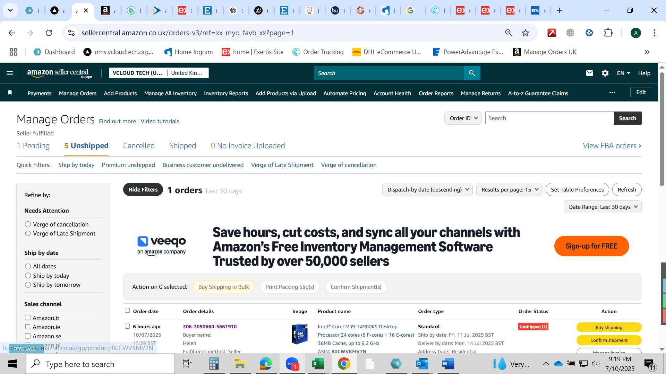Click the Hide Filters button

(143, 189)
